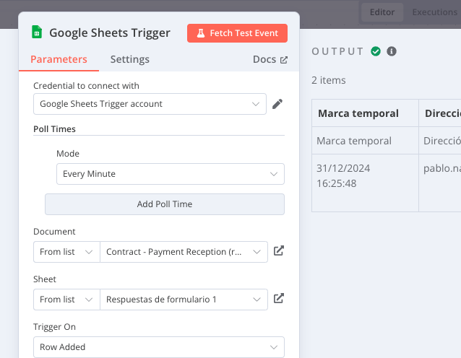This screenshot has height=358, width=461.
Task: Open Respuestas de formulario 1 sheet dropdown
Action: [x=184, y=300]
